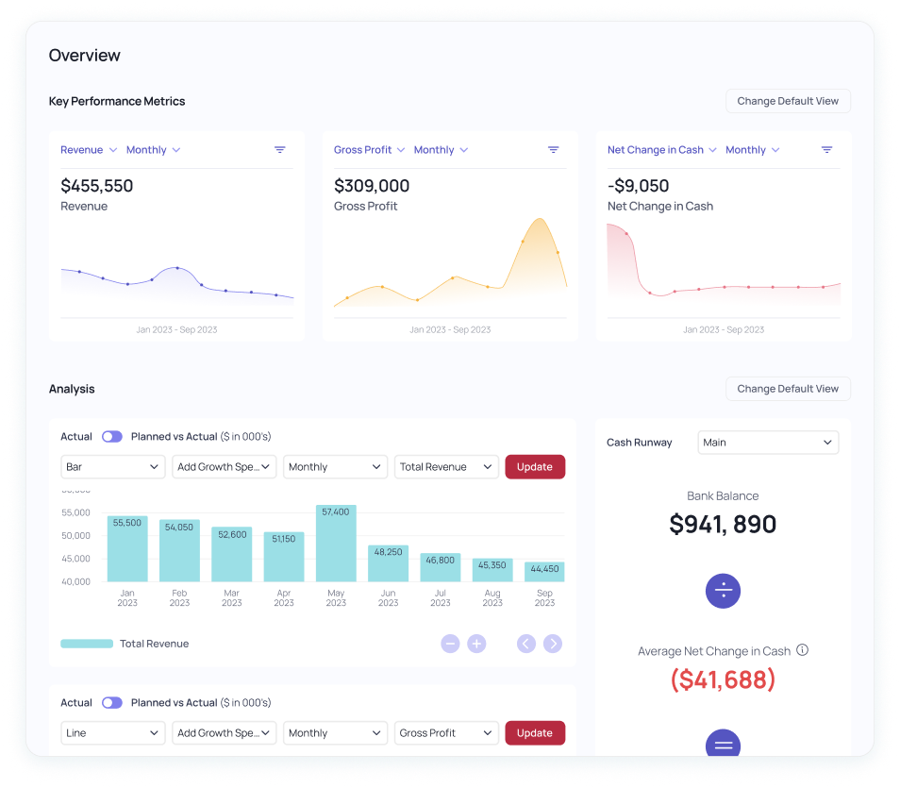900x788 pixels.
Task: Click the filter icon on the Gross Profit card
Action: coord(553,149)
